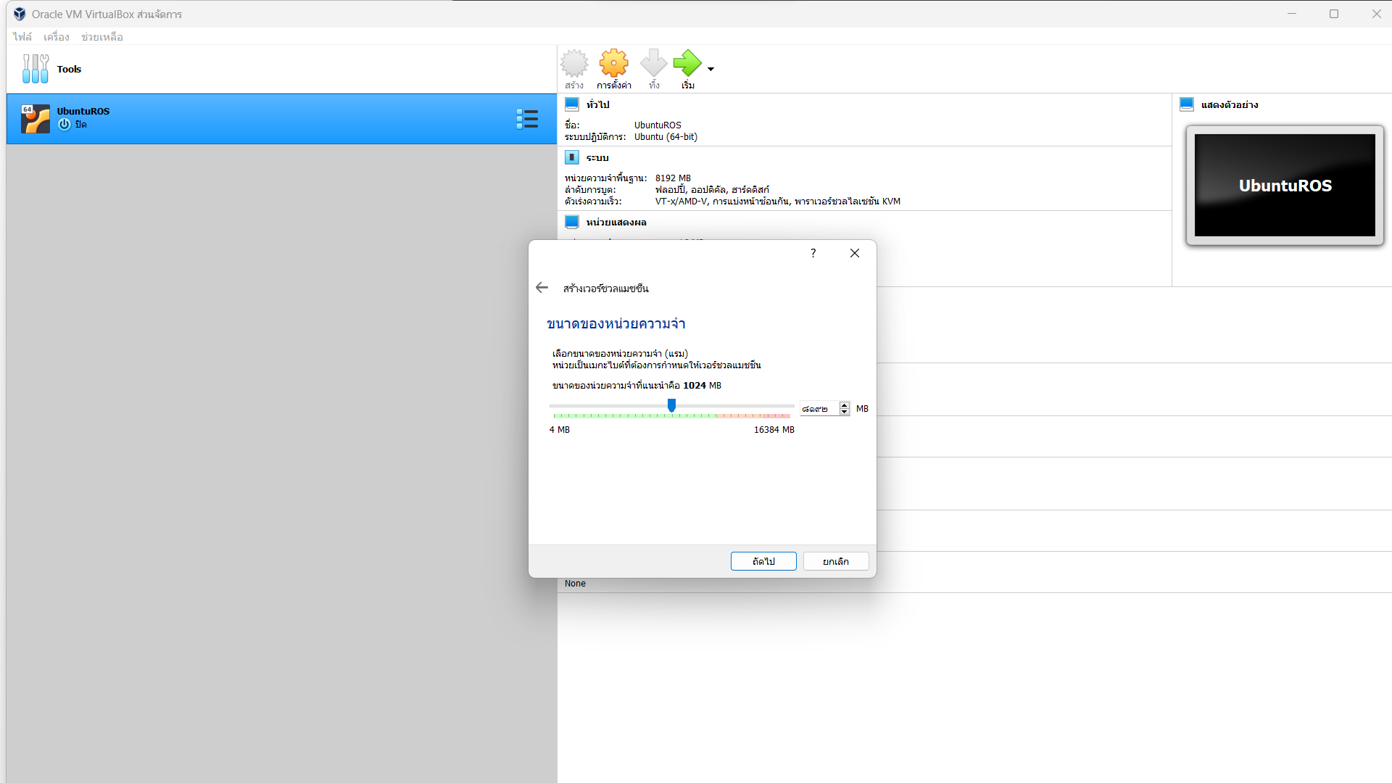1392x783 pixels.
Task: Open Settings (การตั้งค่า) gear icon
Action: tap(613, 64)
